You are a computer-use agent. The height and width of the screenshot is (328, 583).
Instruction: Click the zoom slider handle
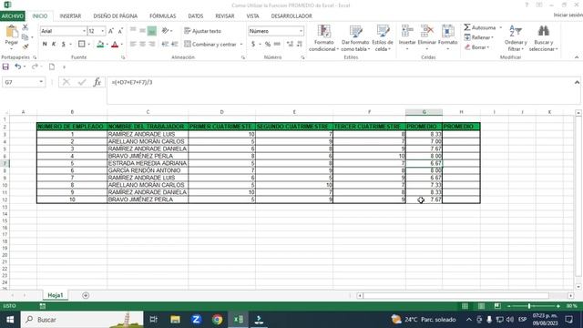tap(529, 306)
